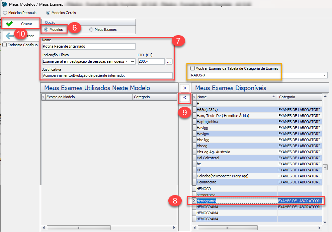Click the application icon in title bar
This screenshot has height=232, width=332.
click(x=5, y=4)
